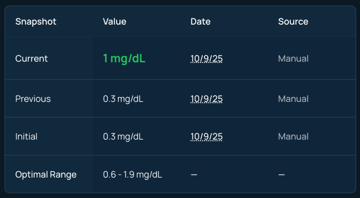Click the Previous row's 0.3 mg/dL value
Viewport: 360px width, 198px height.
pos(123,99)
